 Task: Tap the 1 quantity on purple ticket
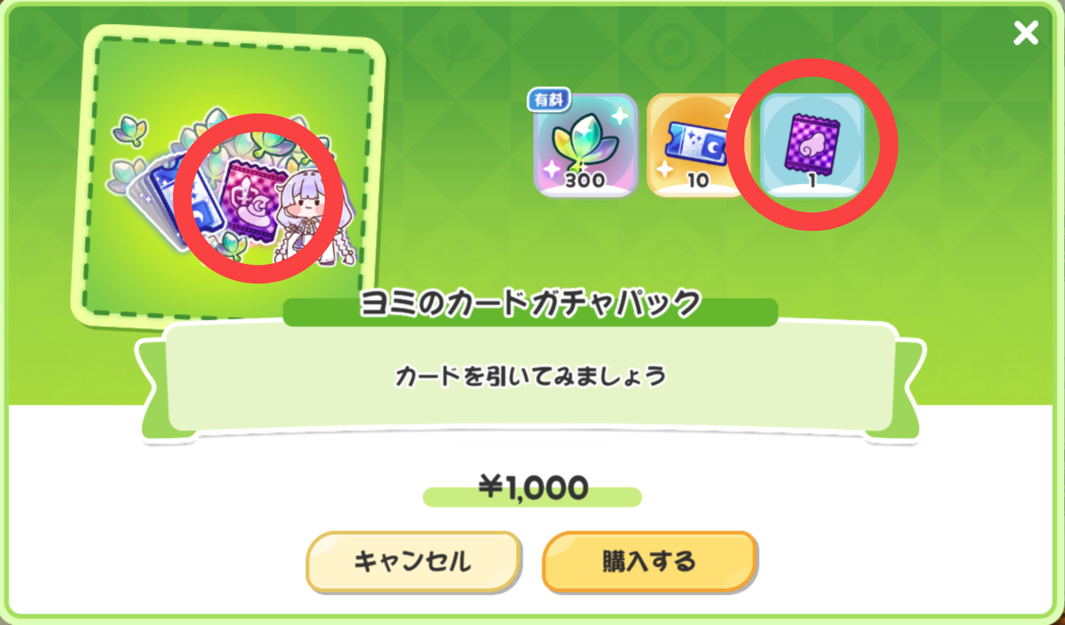click(813, 181)
